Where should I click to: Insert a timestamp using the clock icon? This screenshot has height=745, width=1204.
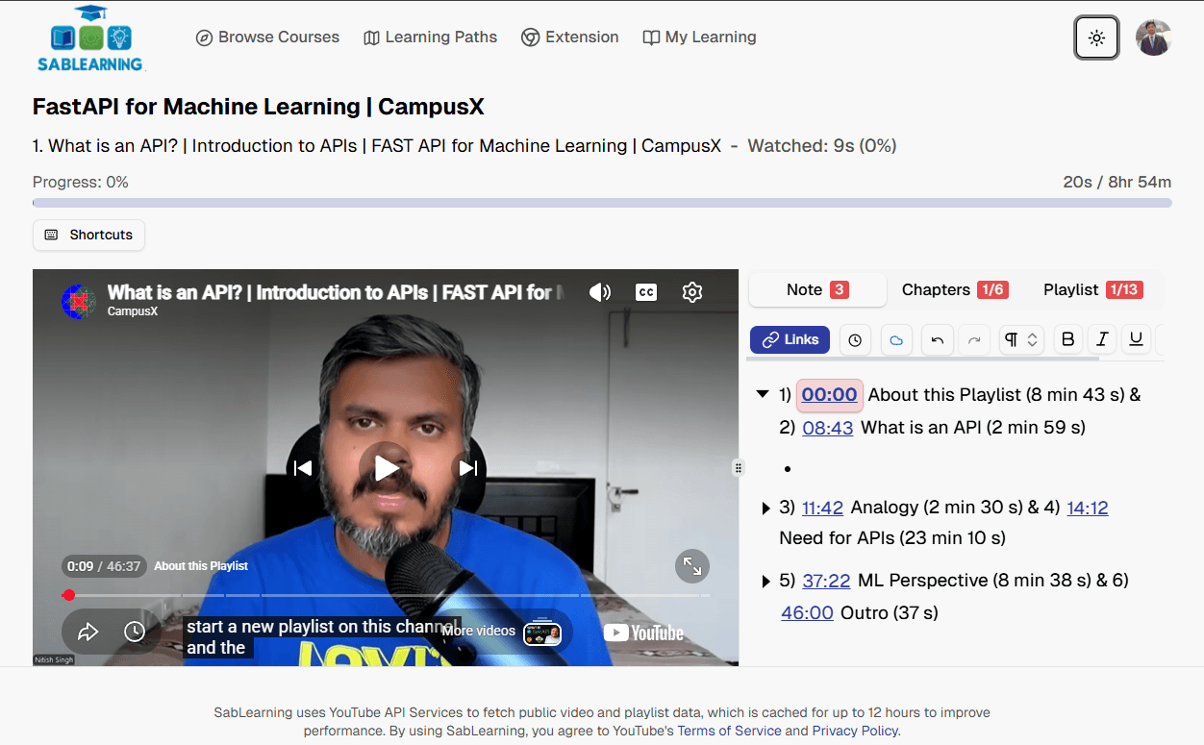tap(855, 339)
